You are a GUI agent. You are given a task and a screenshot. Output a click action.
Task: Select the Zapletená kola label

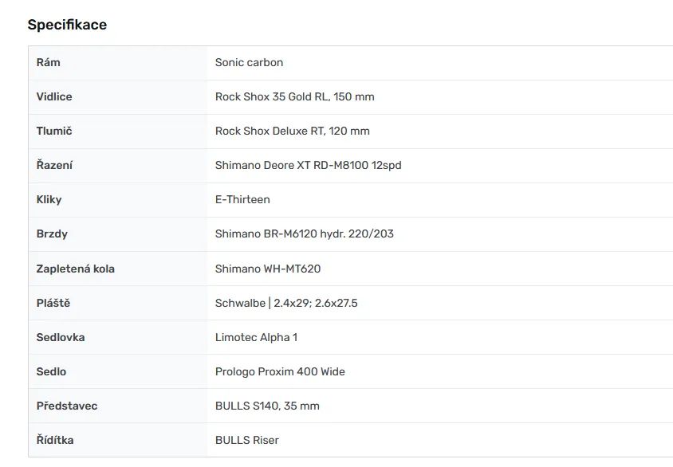pos(76,269)
